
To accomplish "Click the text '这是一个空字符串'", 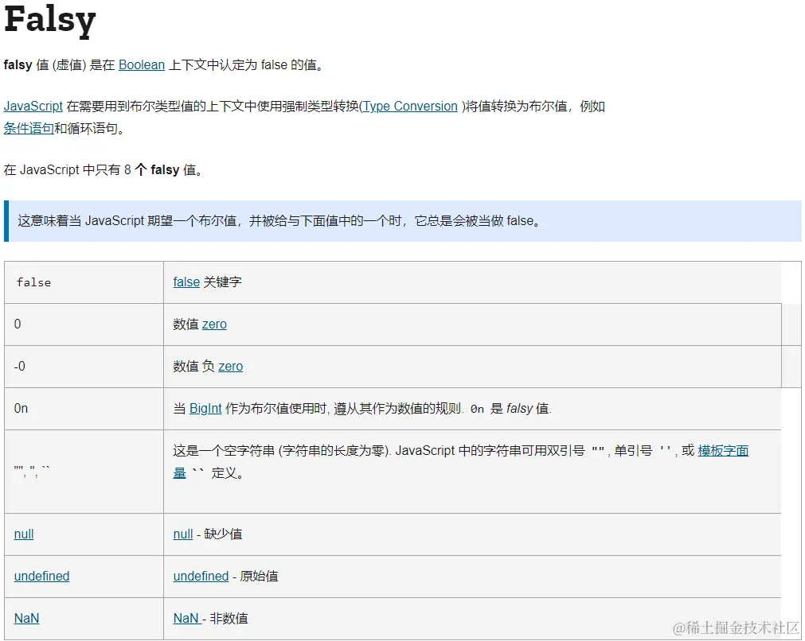I will coord(224,451).
